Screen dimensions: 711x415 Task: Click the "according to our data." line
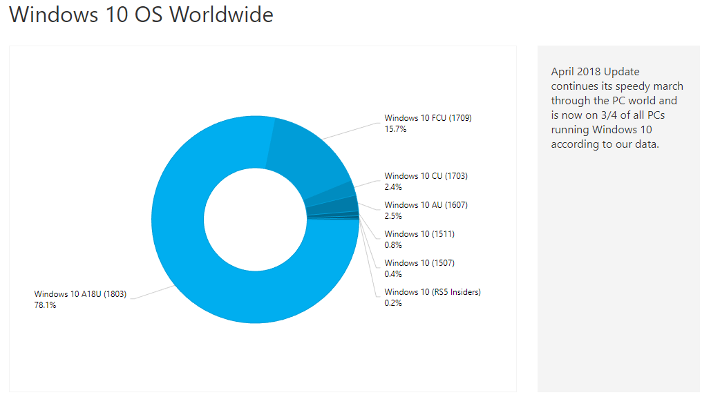click(605, 144)
